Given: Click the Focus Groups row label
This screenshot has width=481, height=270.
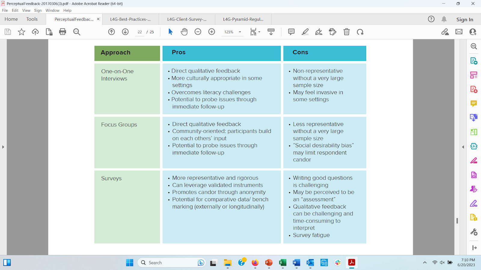Looking at the screenshot, I should [x=119, y=124].
